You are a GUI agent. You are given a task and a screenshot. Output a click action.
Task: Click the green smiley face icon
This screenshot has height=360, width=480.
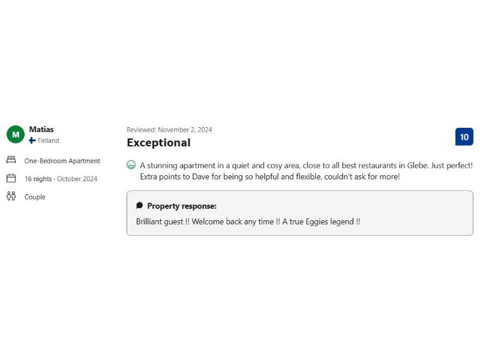click(131, 165)
